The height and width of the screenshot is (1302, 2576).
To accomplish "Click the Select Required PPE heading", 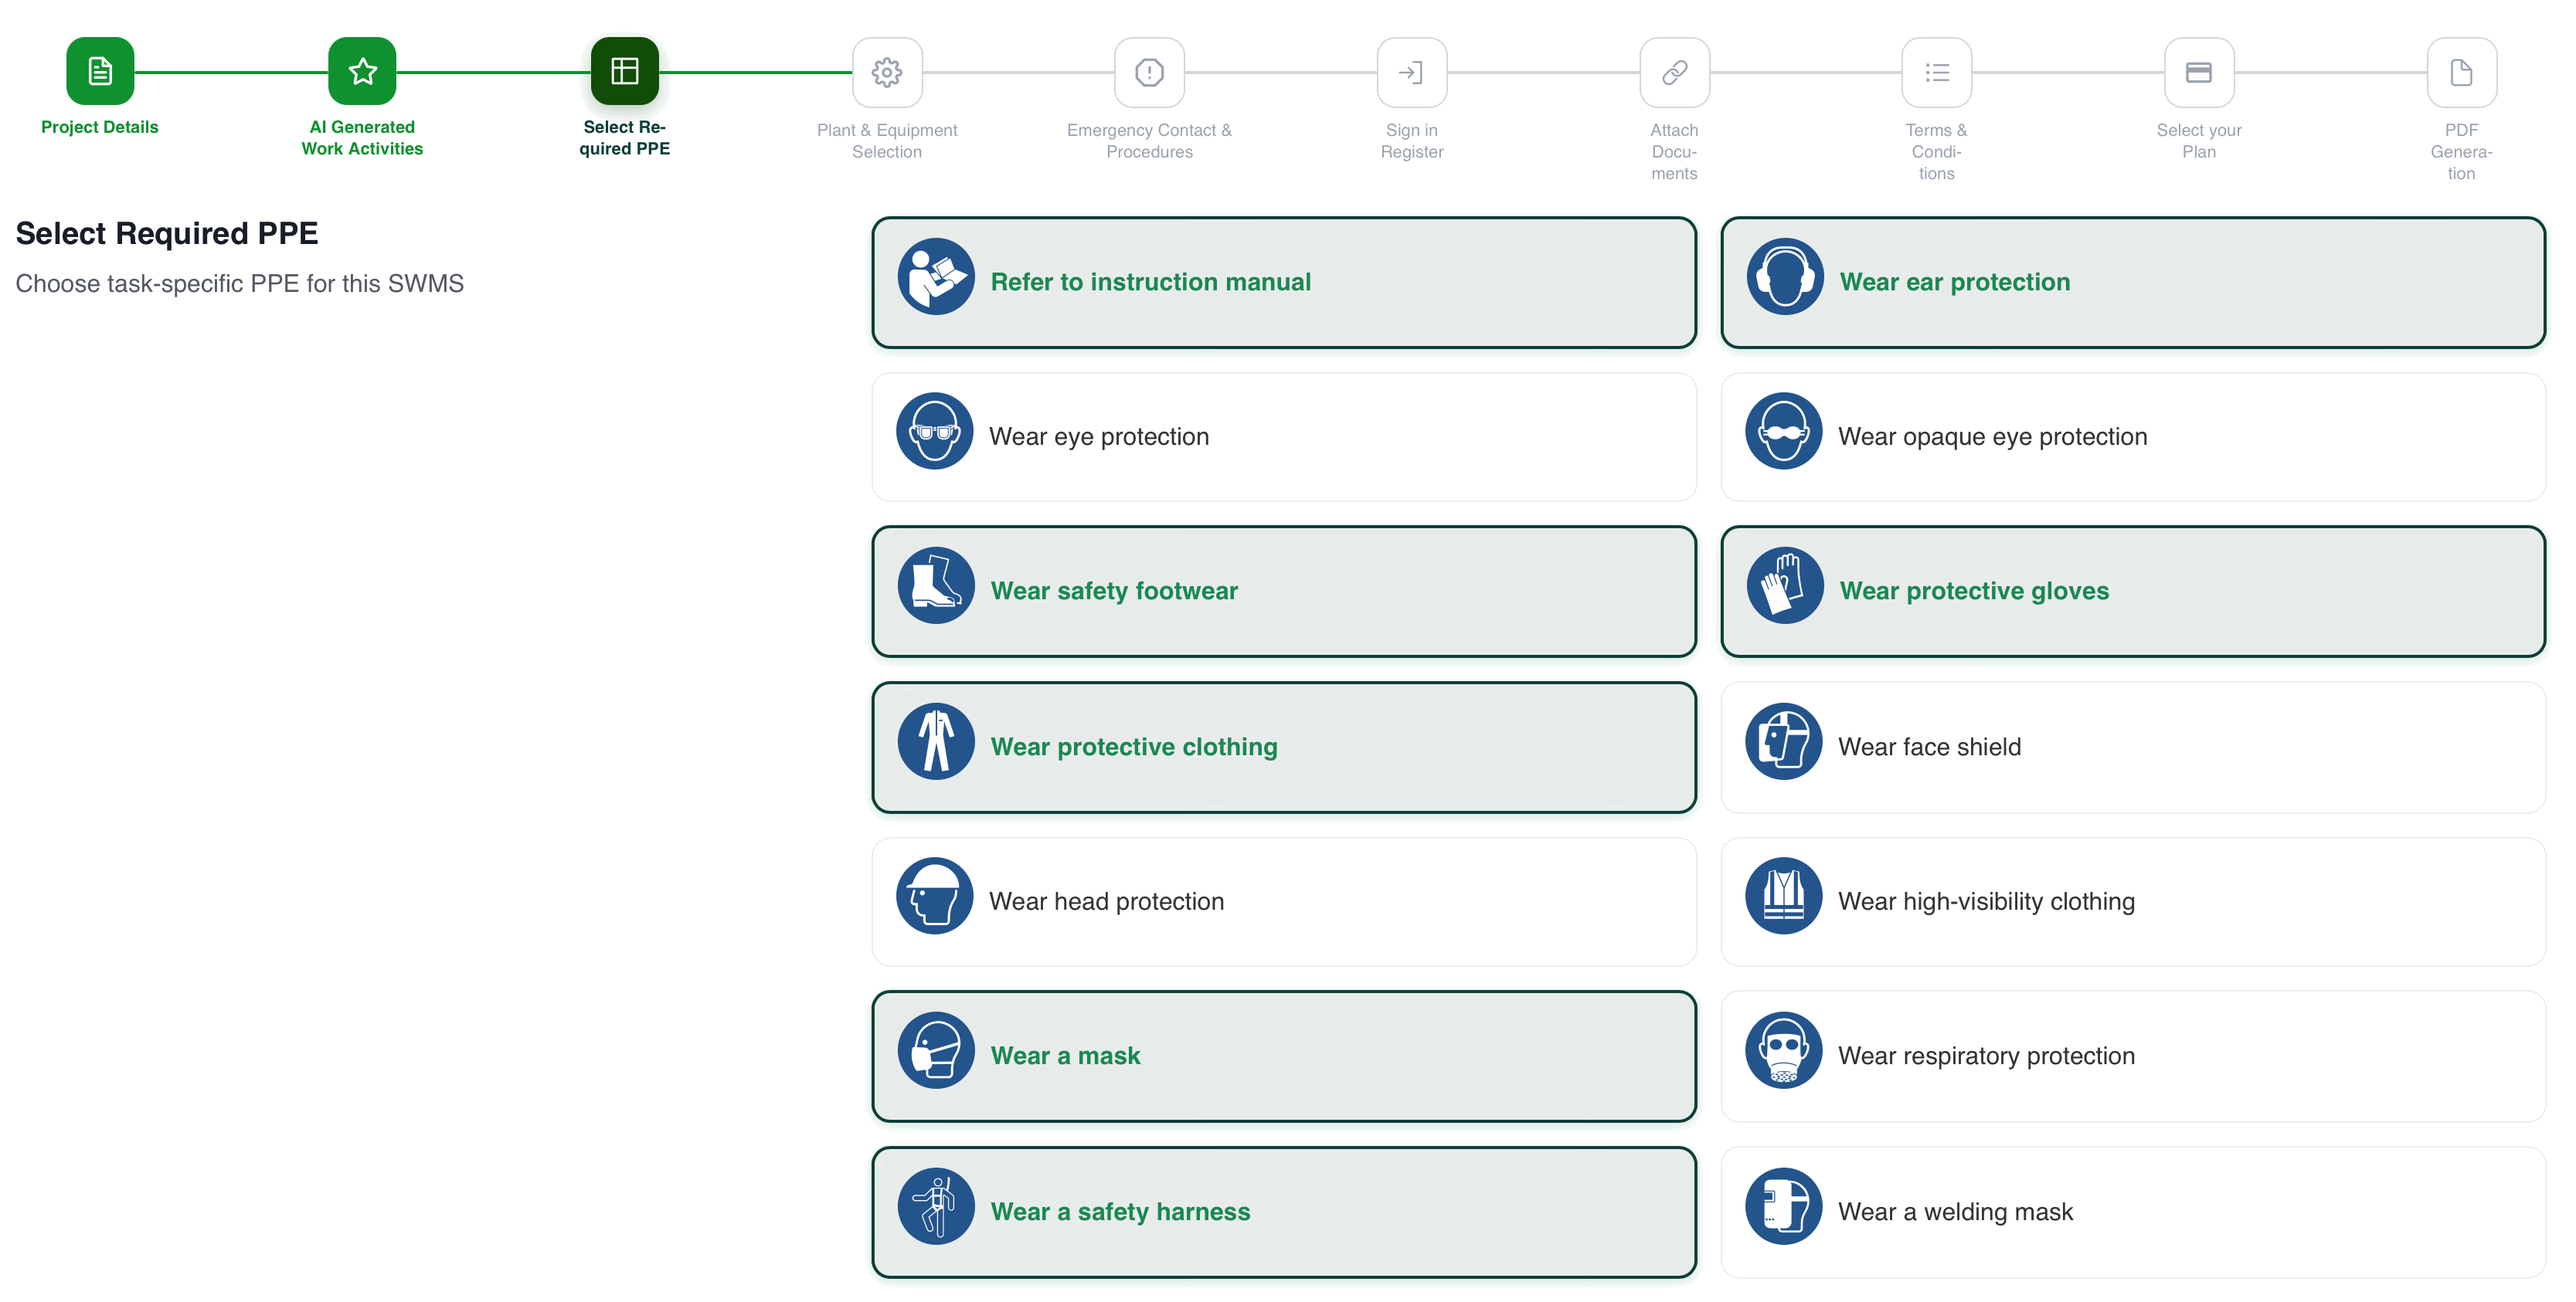I will 167,232.
